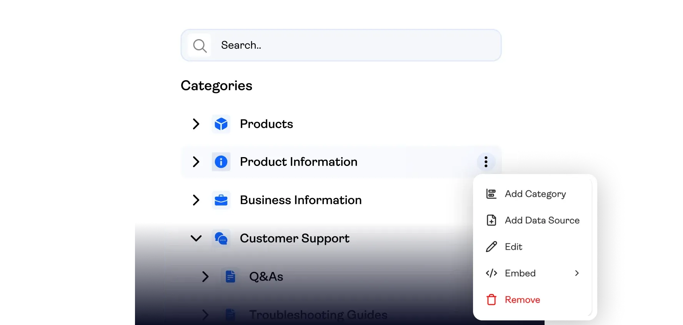This screenshot has height=325, width=683.
Task: Select the Business Information category label
Action: pos(301,200)
